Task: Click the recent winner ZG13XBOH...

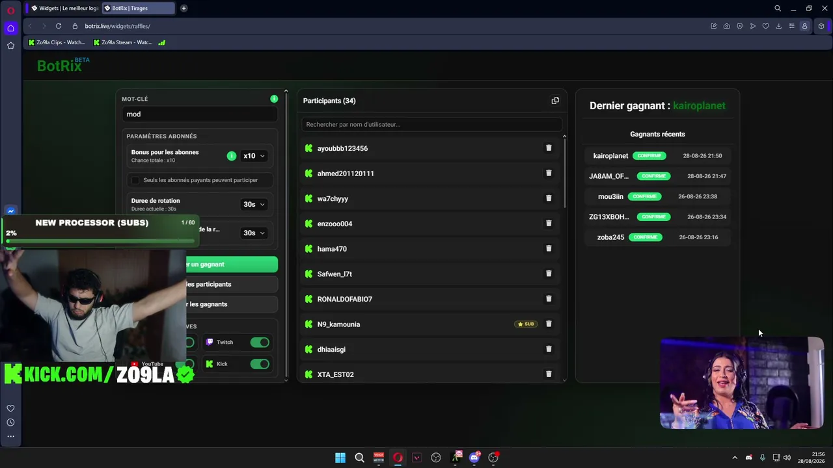Action: click(x=609, y=217)
